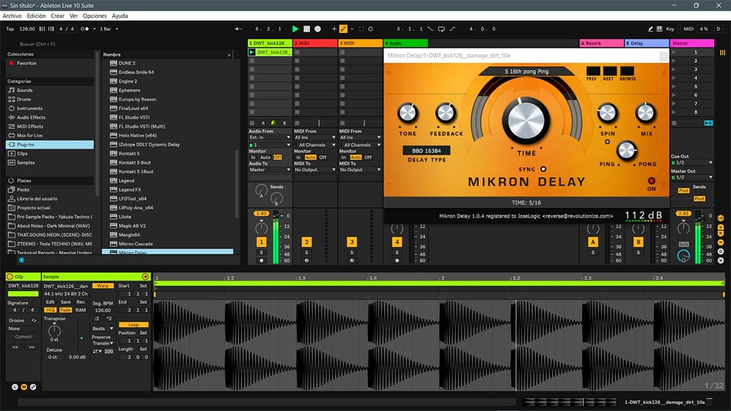Adjust the large TIME knob
This screenshot has width=731, height=411.
click(x=526, y=121)
